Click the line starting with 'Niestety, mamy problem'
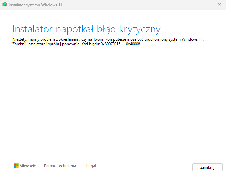 click(x=108, y=39)
